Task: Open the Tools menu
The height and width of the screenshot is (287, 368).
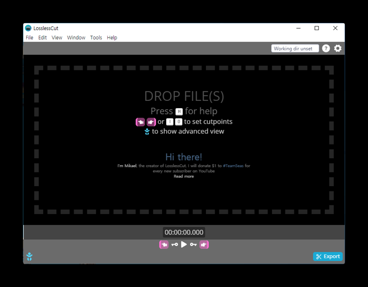Action: point(96,38)
